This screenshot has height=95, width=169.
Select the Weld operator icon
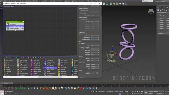[4, 75]
